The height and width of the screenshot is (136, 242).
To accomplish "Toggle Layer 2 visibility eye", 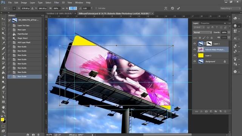I will point(195,56).
